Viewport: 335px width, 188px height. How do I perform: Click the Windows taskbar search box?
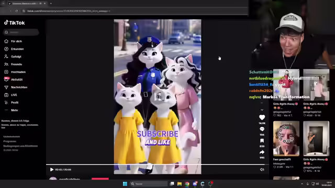pos(149,184)
